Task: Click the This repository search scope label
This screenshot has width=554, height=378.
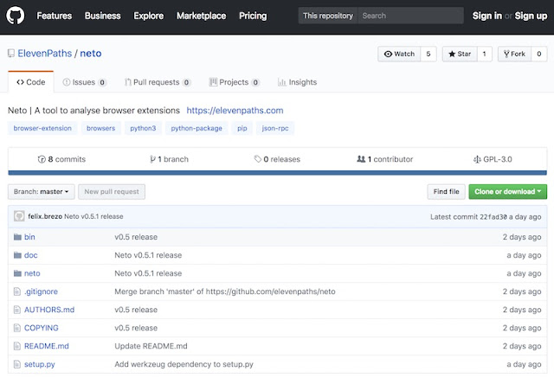Action: click(328, 16)
